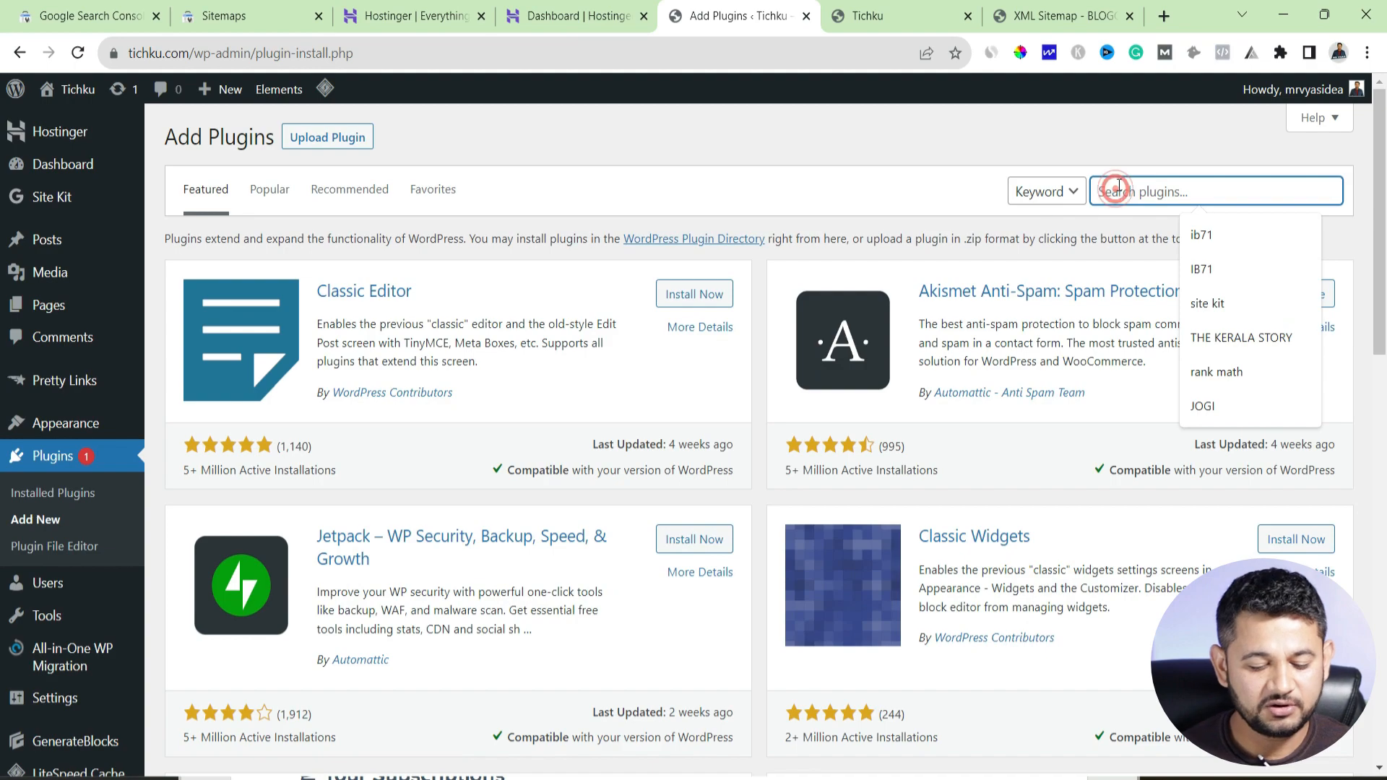This screenshot has width=1387, height=780.
Task: Switch to the Recommended tab
Action: point(350,189)
